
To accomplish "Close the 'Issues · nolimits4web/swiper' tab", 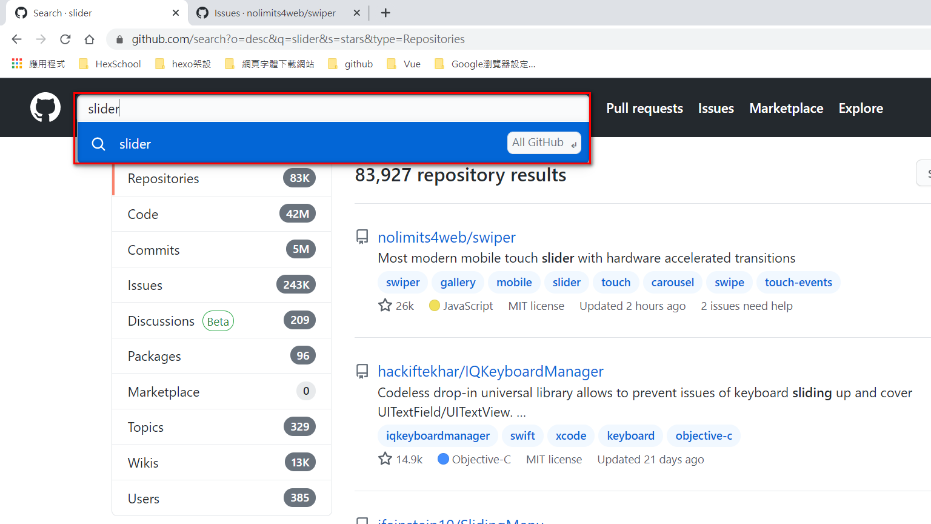I will 357,13.
